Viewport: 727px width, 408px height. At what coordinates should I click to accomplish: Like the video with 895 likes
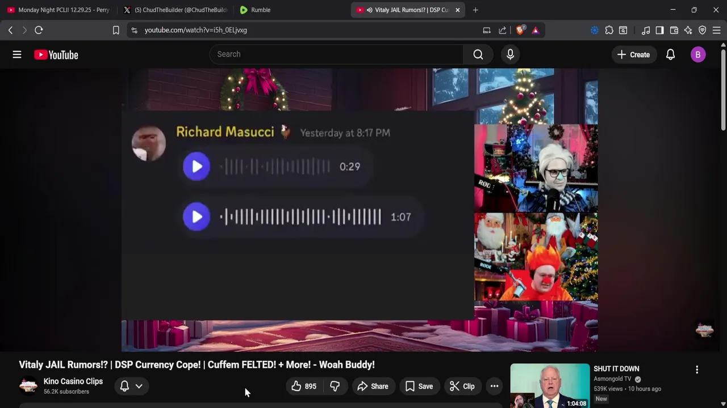click(x=303, y=386)
